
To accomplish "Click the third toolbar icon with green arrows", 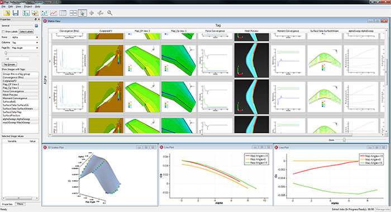I will (26, 13).
